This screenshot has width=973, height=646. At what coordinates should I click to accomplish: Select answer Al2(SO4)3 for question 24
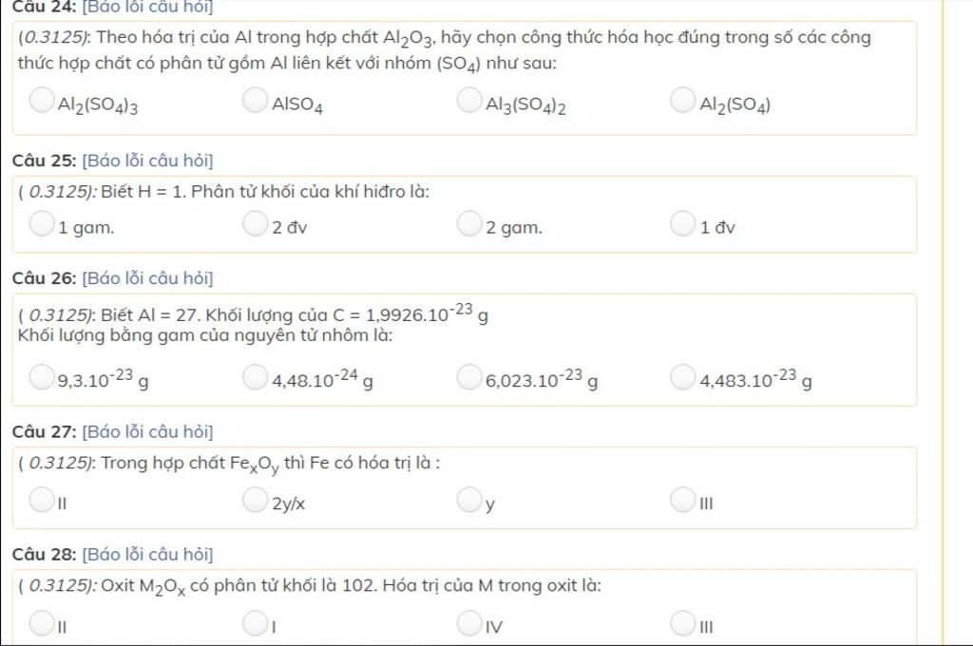tap(42, 100)
